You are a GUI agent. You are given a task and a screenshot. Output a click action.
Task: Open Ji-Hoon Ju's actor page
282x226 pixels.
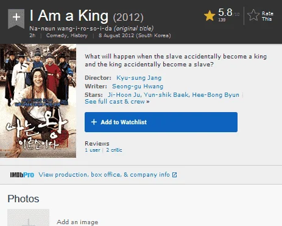[x=124, y=95]
